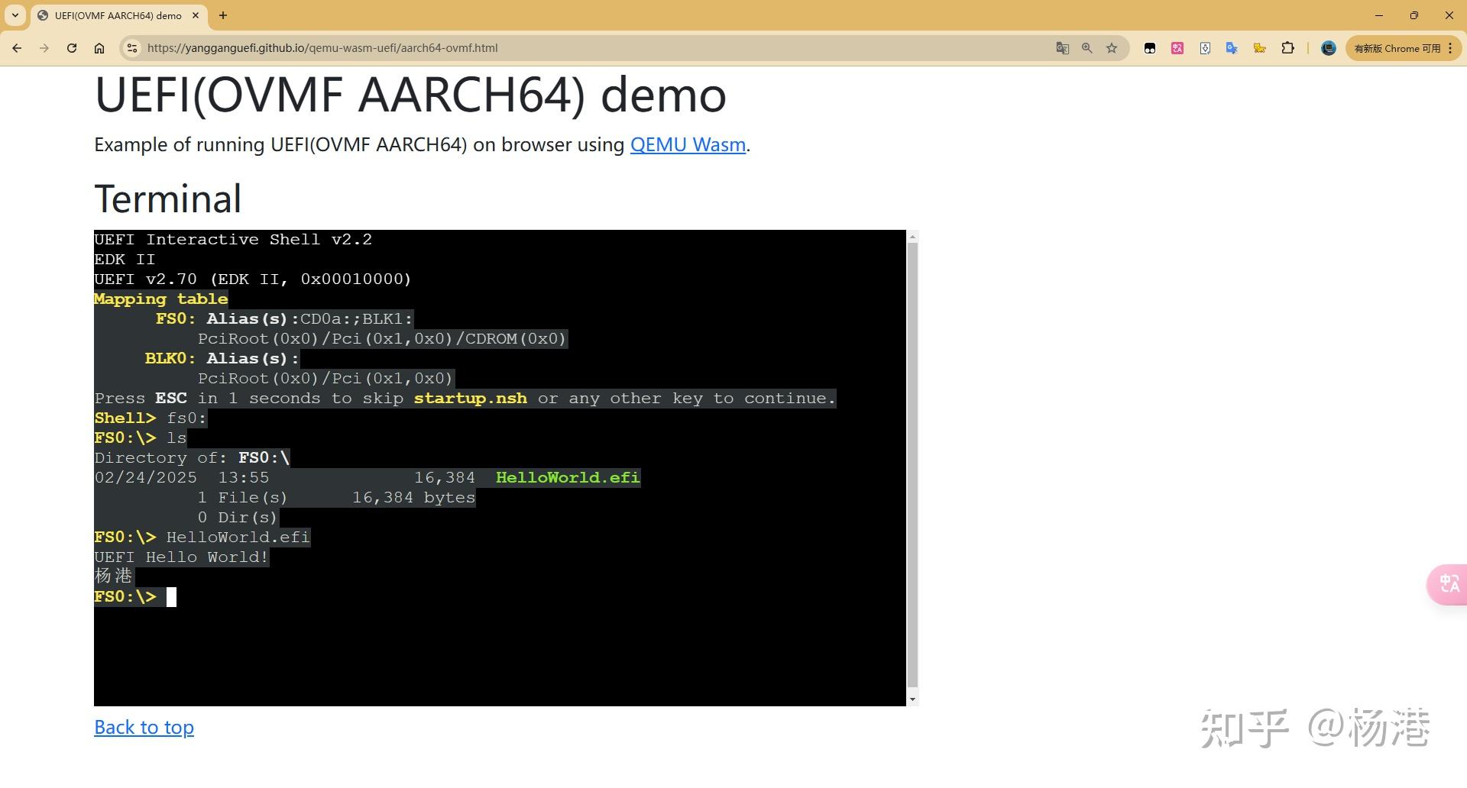Open Chrome's three-dot menu
The height and width of the screenshot is (788, 1467).
1450,47
